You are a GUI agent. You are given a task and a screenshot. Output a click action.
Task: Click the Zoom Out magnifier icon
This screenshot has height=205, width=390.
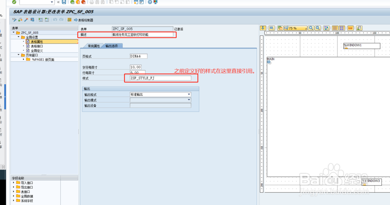(317, 28)
